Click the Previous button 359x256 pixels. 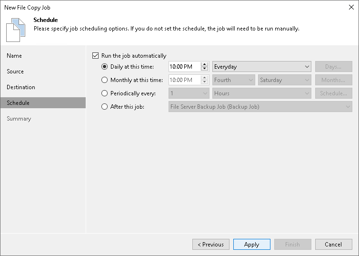coord(211,244)
